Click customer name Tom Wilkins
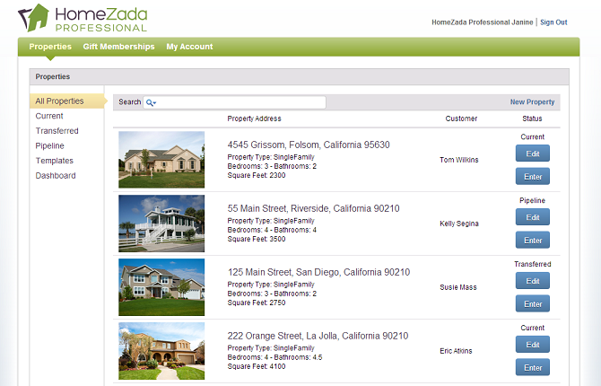The height and width of the screenshot is (386, 601). pos(458,160)
